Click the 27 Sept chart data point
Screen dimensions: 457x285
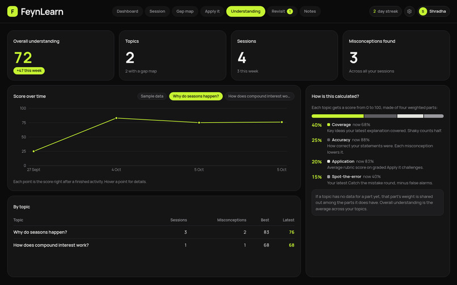(33, 151)
